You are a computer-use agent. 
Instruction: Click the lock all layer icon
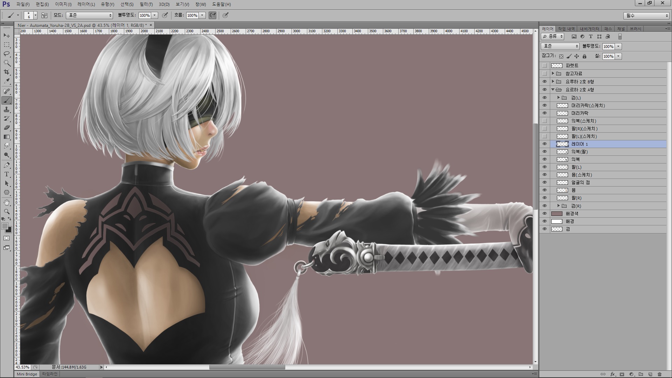[x=584, y=56]
